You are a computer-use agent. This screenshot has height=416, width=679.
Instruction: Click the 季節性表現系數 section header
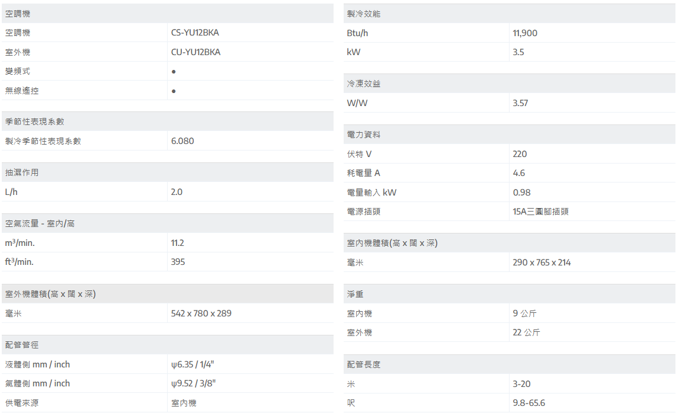coord(35,121)
